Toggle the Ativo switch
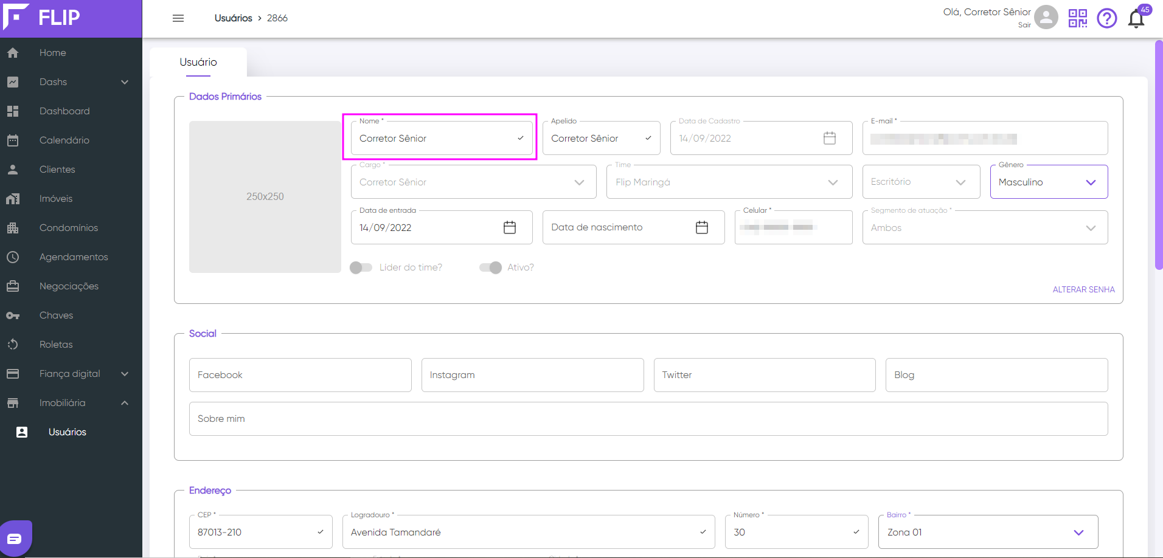The image size is (1163, 558). (x=490, y=267)
